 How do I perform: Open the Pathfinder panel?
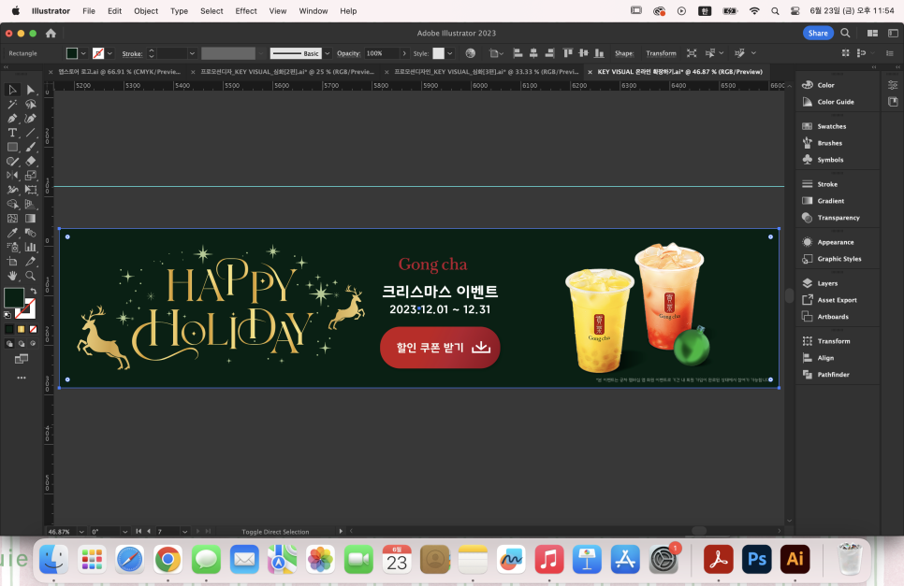[x=833, y=375]
